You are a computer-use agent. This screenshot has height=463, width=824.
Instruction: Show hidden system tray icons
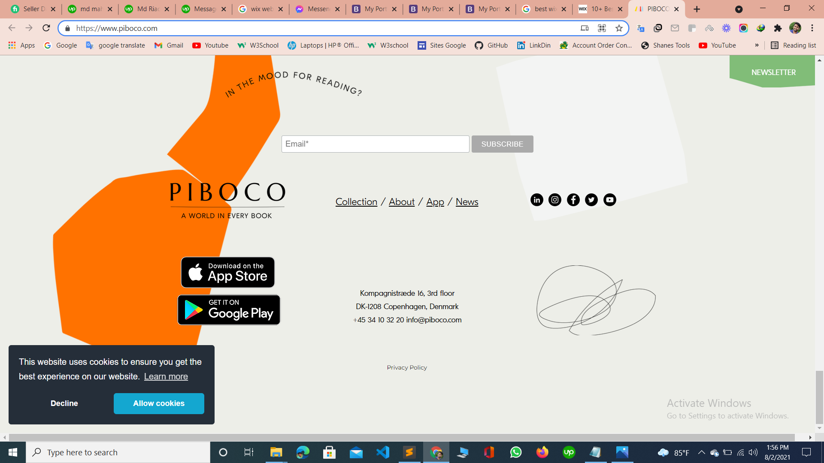point(701,452)
